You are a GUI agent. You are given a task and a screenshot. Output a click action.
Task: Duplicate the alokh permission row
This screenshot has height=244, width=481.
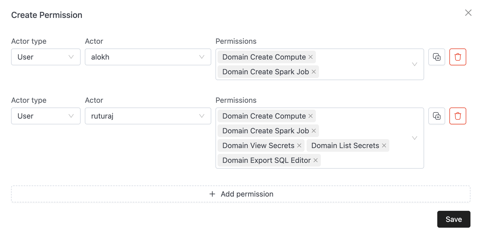point(436,57)
